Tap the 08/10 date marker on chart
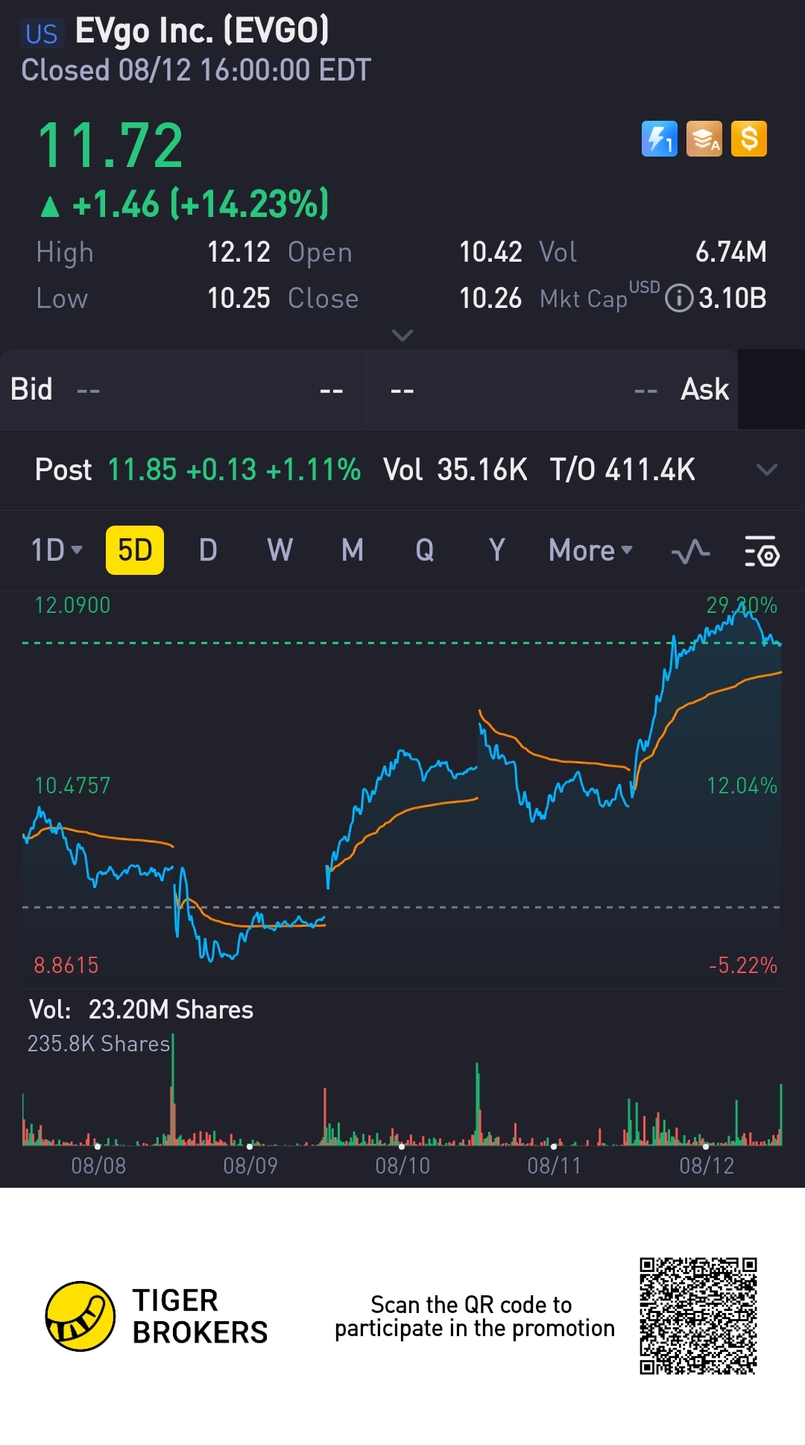 pyautogui.click(x=402, y=1165)
